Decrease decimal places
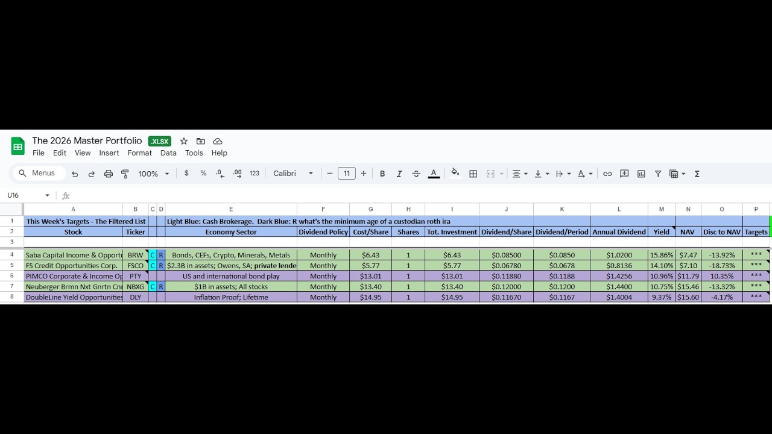Screen dimensions: 772x434 click(x=220, y=174)
